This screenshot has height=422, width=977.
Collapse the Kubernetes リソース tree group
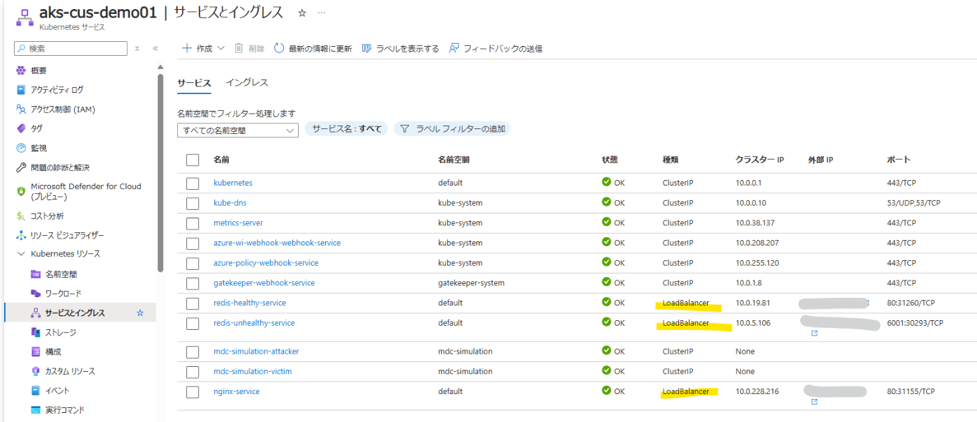(21, 254)
